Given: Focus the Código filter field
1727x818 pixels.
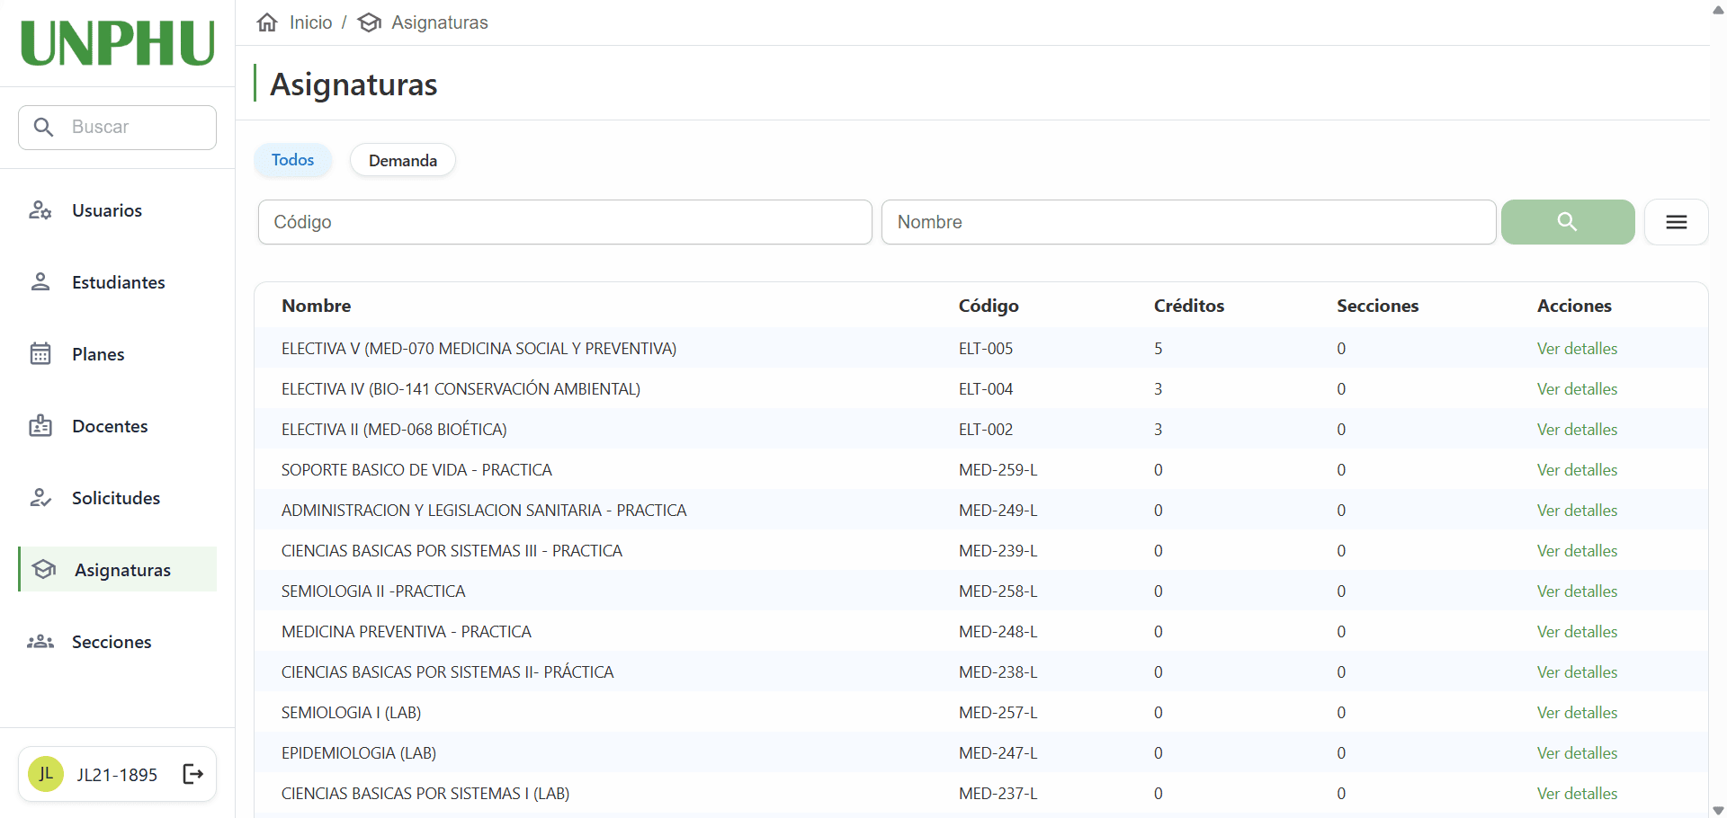Looking at the screenshot, I should point(565,222).
